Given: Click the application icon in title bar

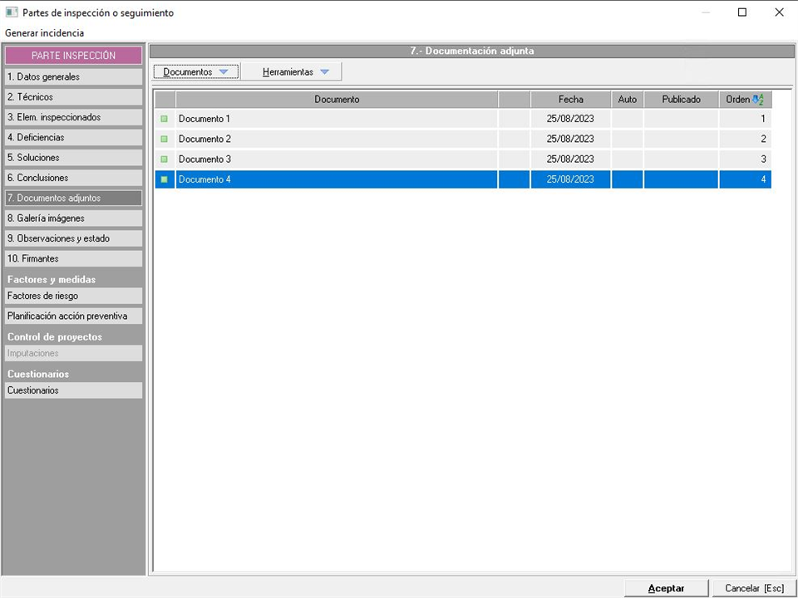Looking at the screenshot, I should pos(12,12).
